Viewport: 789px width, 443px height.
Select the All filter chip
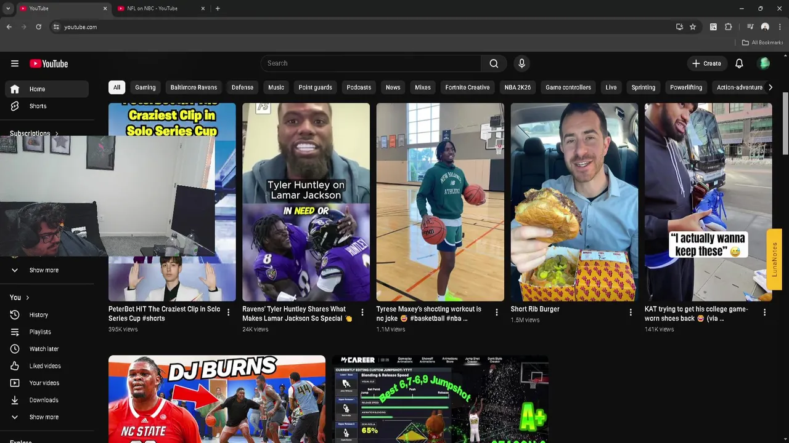pos(117,87)
